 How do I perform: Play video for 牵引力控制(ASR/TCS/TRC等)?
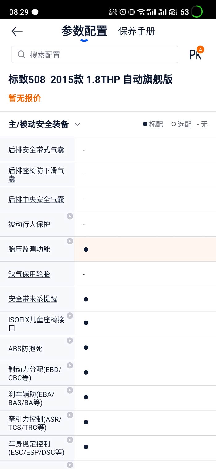tap(70, 415)
